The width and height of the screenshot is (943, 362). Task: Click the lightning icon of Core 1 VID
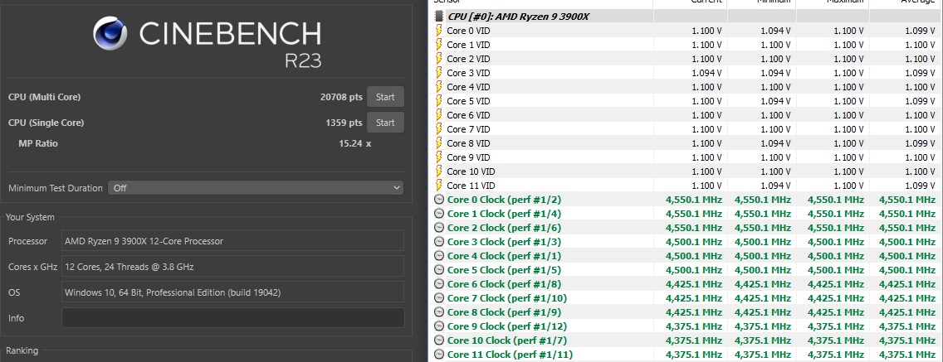438,45
